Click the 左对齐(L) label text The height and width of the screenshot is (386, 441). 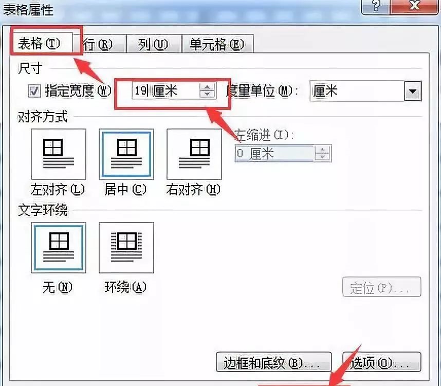point(58,190)
